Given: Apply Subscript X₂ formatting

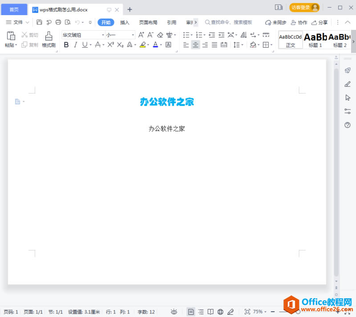Looking at the screenshot, I should (120, 45).
